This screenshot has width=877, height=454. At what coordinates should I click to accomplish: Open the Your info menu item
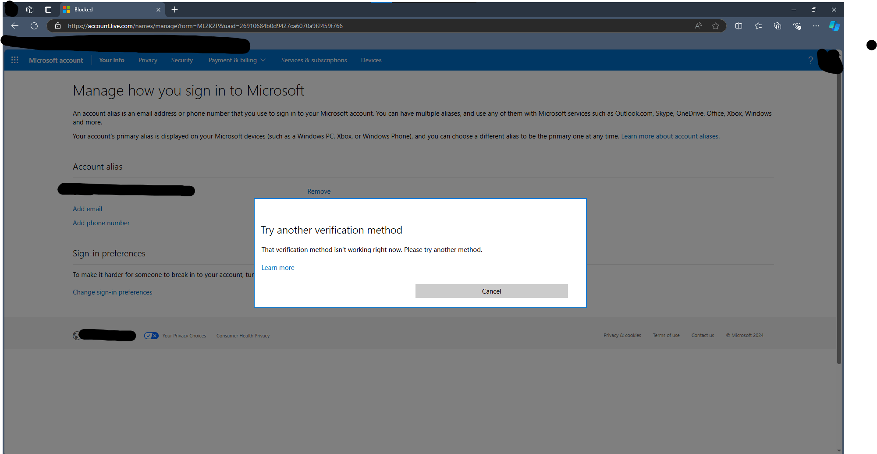[112, 60]
